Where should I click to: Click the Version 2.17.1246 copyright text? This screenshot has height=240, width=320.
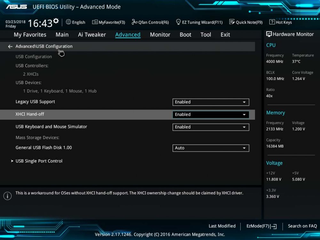(160, 235)
